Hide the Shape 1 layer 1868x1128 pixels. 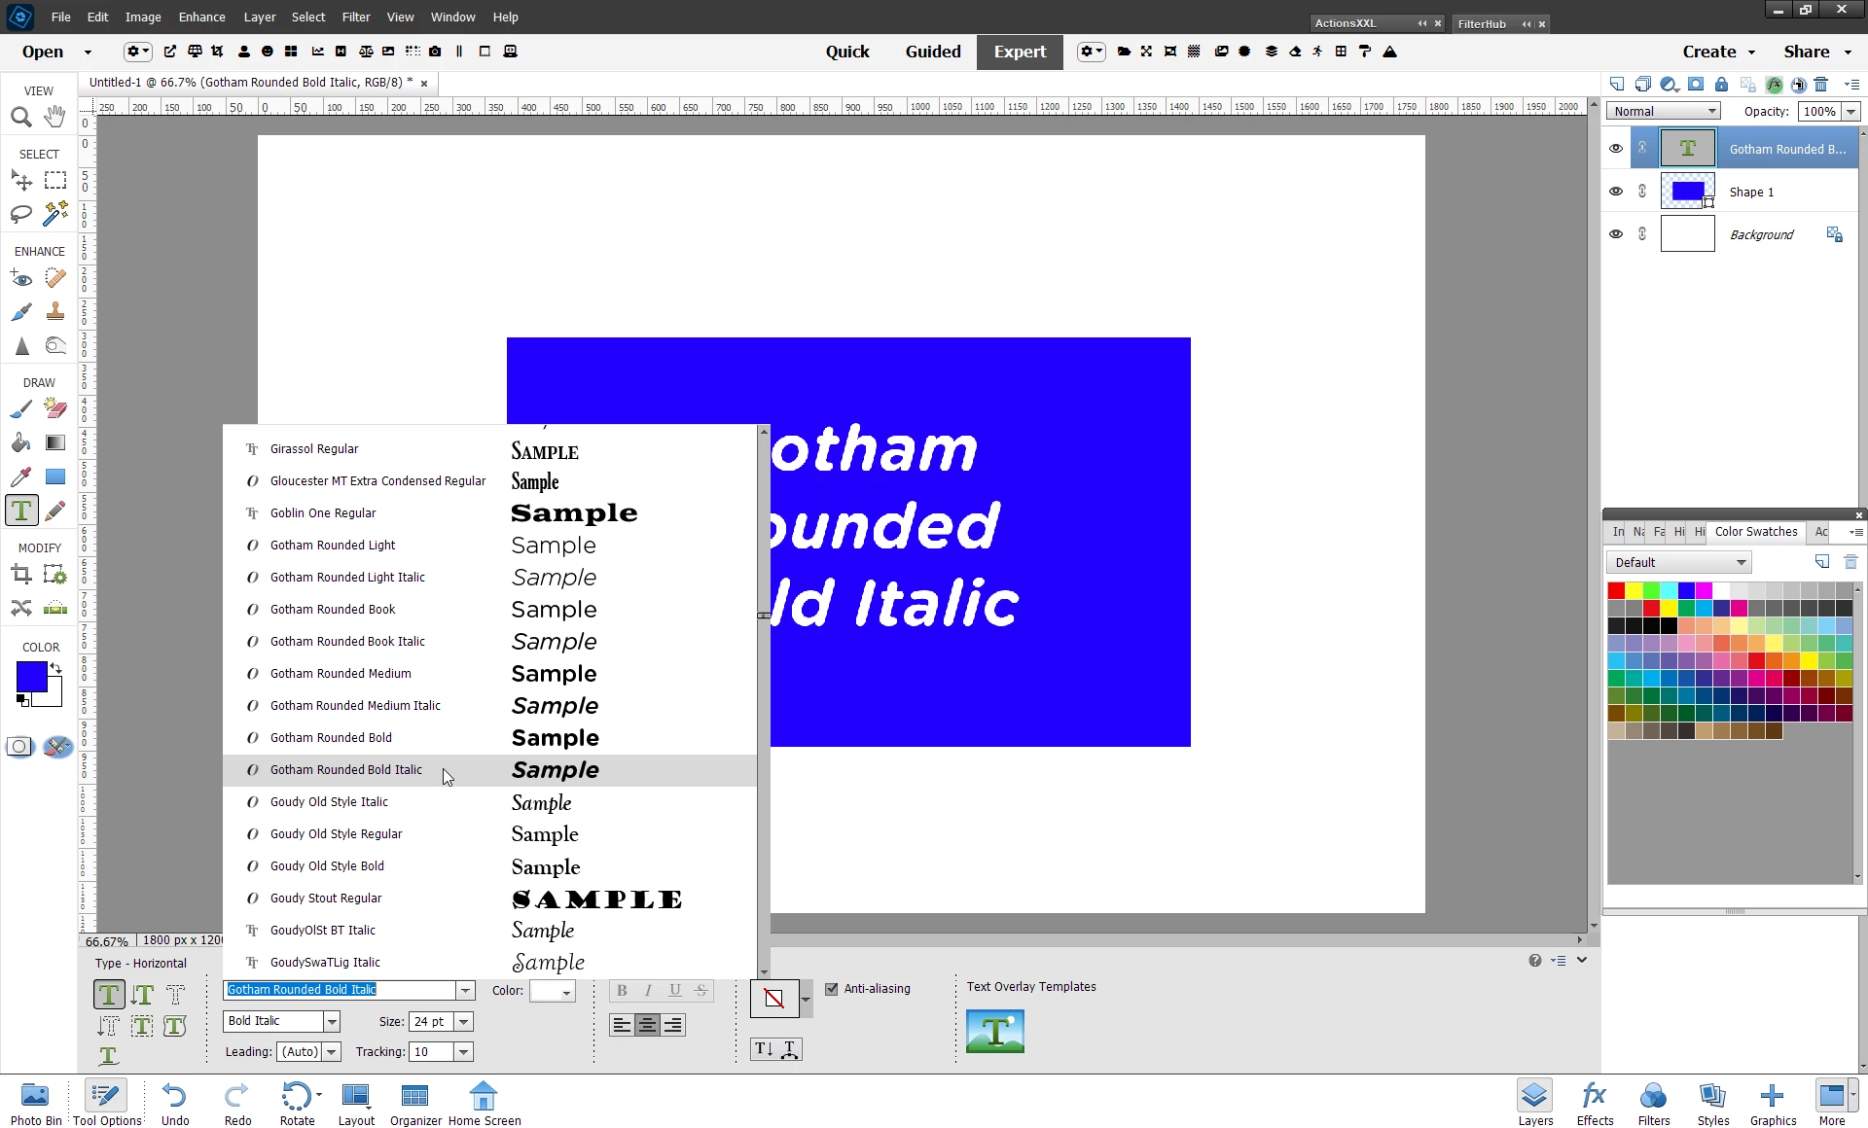pos(1616,192)
